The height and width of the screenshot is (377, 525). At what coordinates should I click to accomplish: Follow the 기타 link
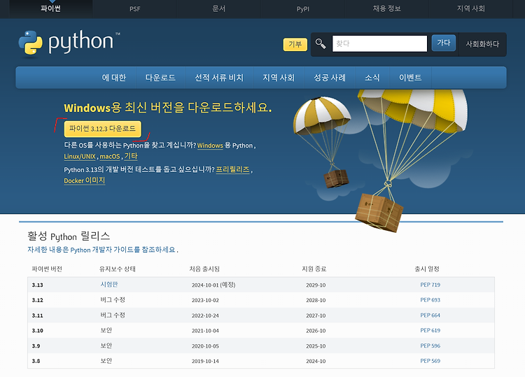131,156
